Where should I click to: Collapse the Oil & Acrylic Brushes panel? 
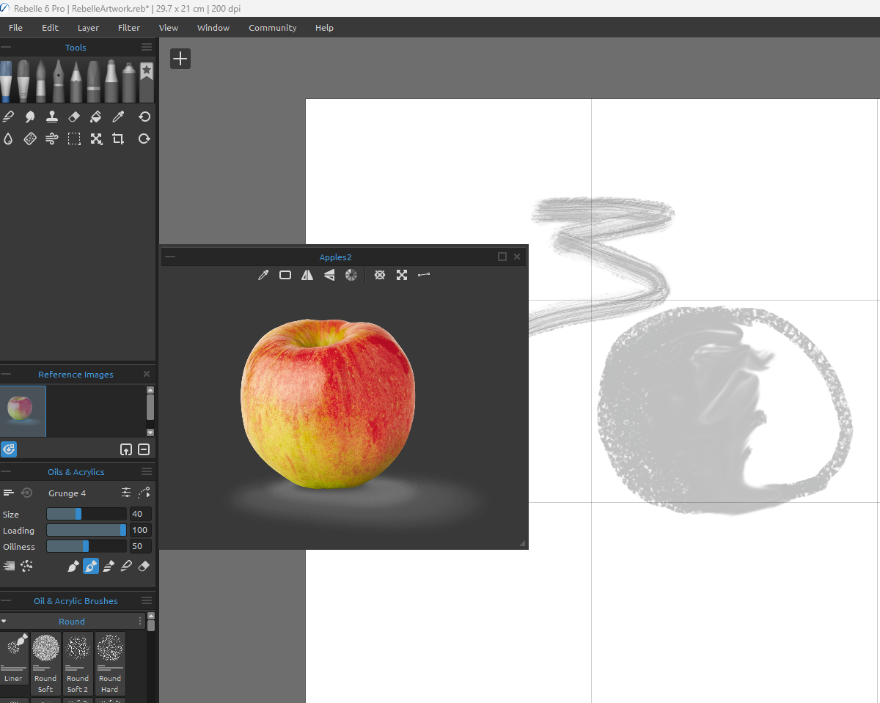coord(6,600)
